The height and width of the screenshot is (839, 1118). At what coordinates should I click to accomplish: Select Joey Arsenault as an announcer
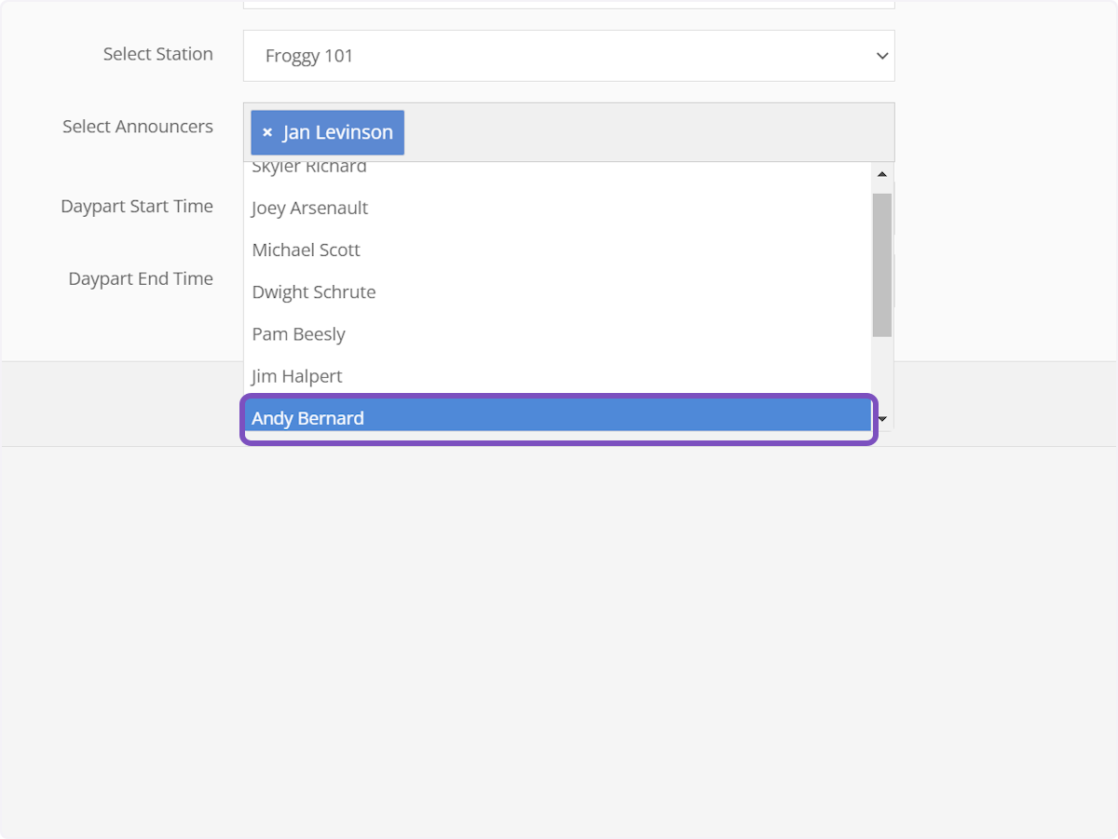(x=308, y=207)
